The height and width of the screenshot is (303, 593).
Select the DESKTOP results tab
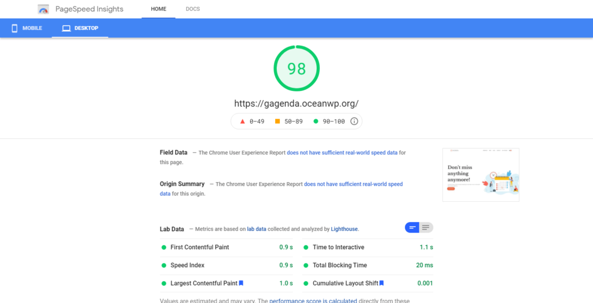pyautogui.click(x=80, y=28)
